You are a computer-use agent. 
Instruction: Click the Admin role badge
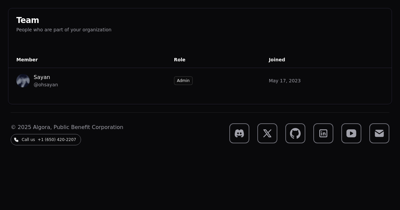point(183,81)
